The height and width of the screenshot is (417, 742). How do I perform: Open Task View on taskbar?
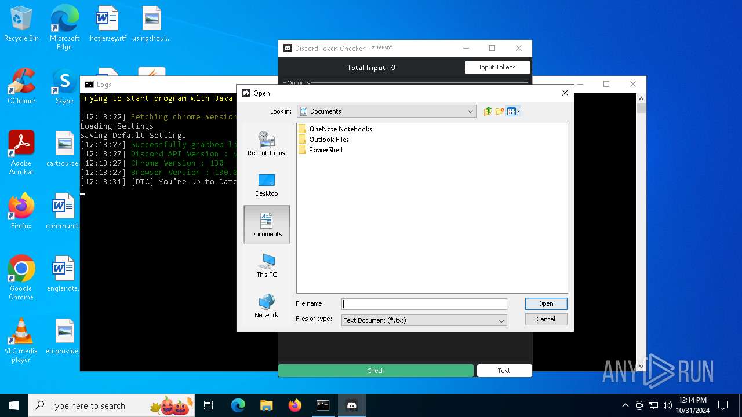pyautogui.click(x=209, y=405)
